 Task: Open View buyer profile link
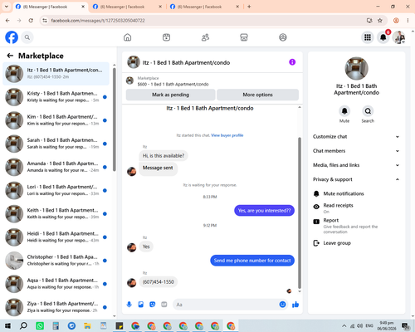[227, 135]
